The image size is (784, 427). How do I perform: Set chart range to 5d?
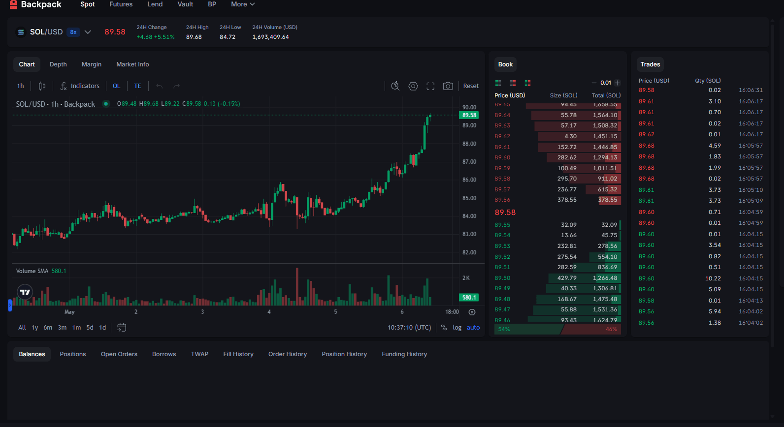(90, 328)
